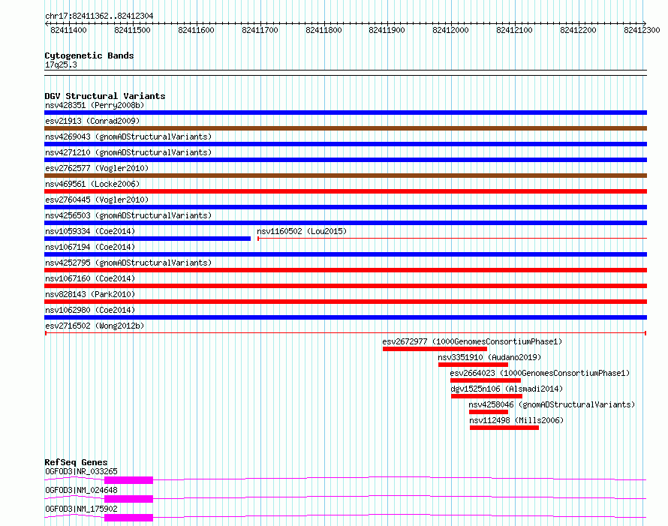
Task: Click nsv4252795 (gnomADStructuralVariants) label
Action: point(128,263)
